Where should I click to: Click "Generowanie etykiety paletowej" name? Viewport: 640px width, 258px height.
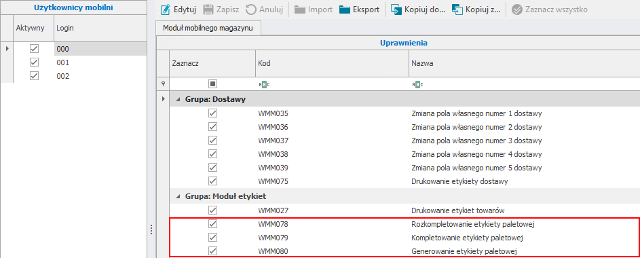tap(464, 251)
